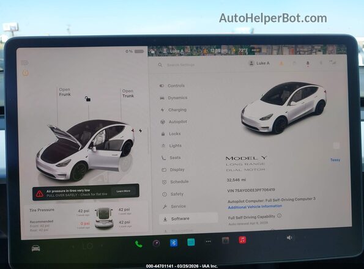Viewport: 364px width, 269px height.
Task: Tap the unlock padlock icon above the car
Action: point(87,99)
